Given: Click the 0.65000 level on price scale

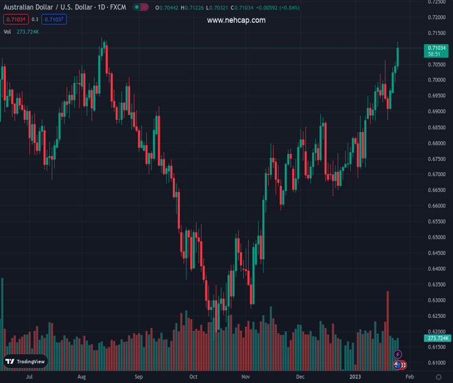Looking at the screenshot, I should click(x=436, y=237).
